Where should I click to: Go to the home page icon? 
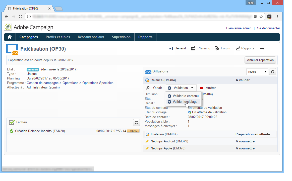pos(10,37)
